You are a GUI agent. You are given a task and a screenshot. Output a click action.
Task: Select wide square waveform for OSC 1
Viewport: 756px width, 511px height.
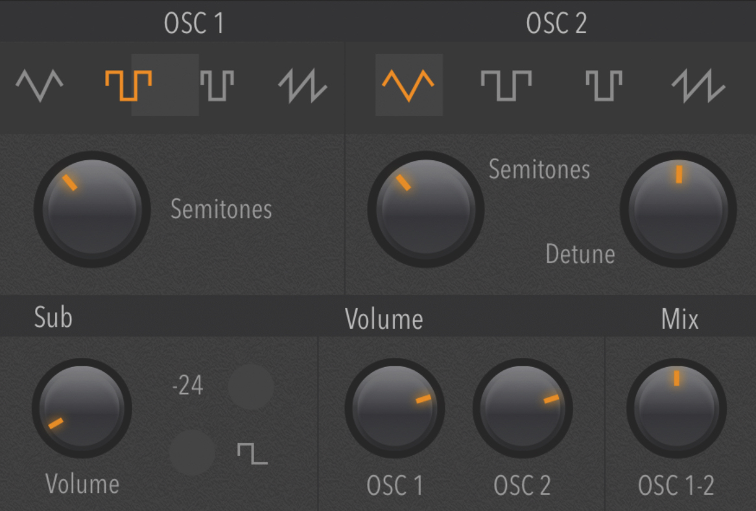(x=128, y=86)
